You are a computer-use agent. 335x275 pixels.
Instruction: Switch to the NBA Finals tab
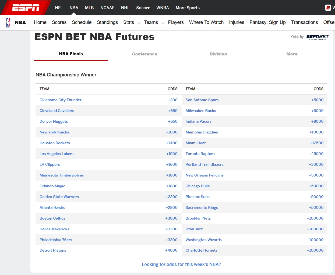point(71,54)
